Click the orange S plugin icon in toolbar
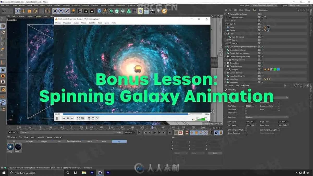 tap(164, 11)
